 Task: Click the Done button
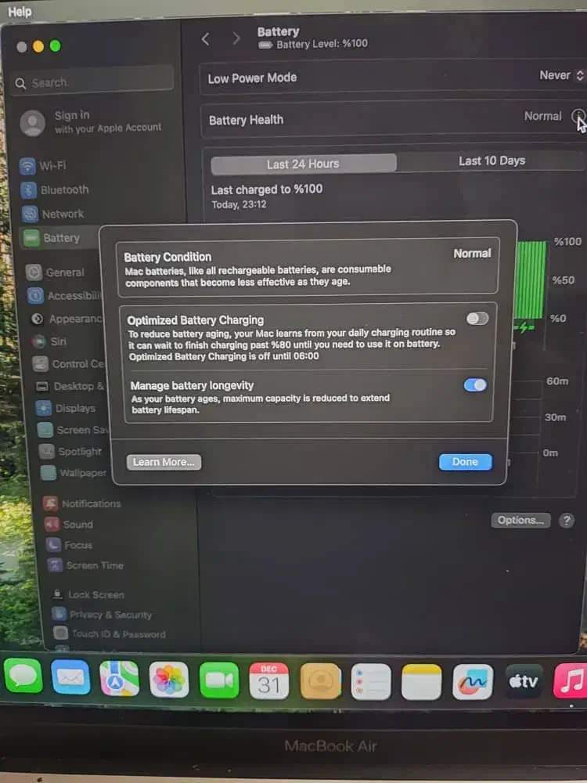click(x=465, y=462)
